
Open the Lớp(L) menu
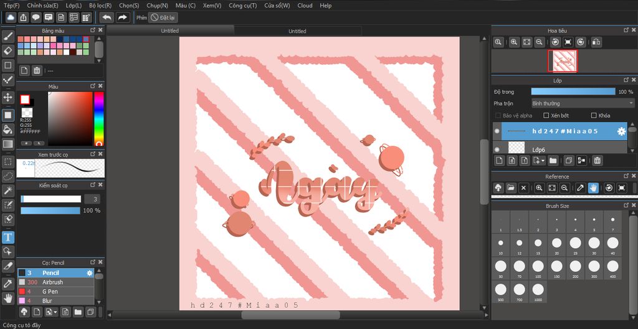pos(74,5)
